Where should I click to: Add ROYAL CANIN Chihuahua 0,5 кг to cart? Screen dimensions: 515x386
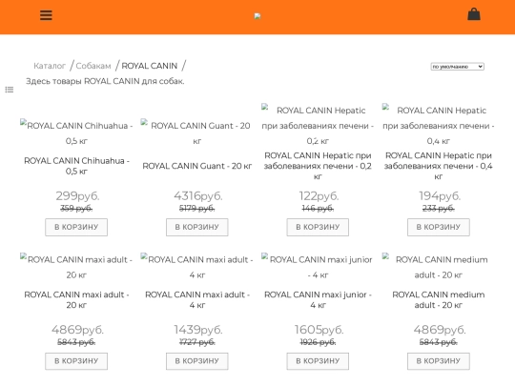76,227
